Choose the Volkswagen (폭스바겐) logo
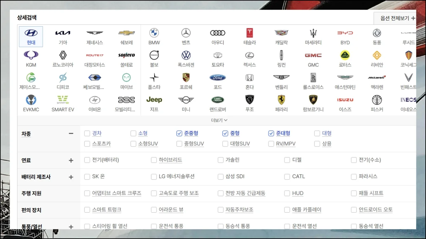The height and width of the screenshot is (239, 426). coord(186,55)
